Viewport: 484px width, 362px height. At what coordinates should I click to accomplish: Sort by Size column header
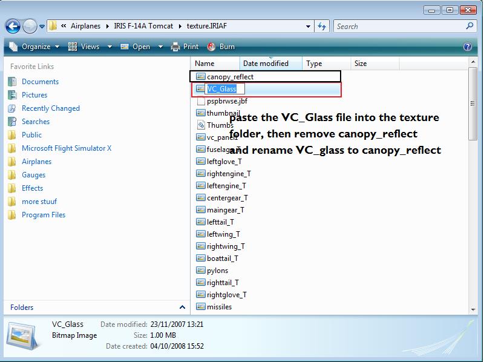[374, 64]
